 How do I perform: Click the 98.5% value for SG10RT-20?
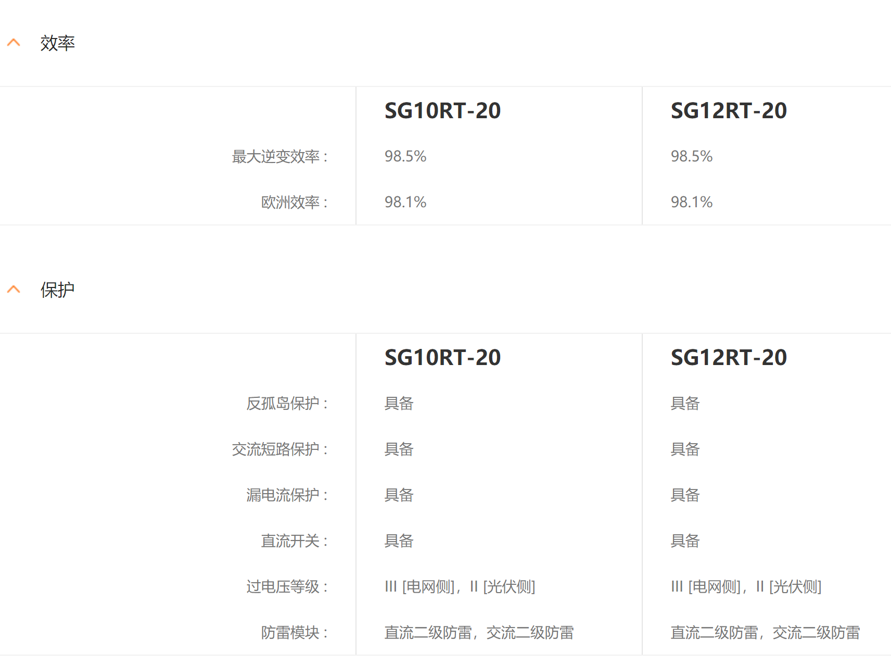click(405, 156)
